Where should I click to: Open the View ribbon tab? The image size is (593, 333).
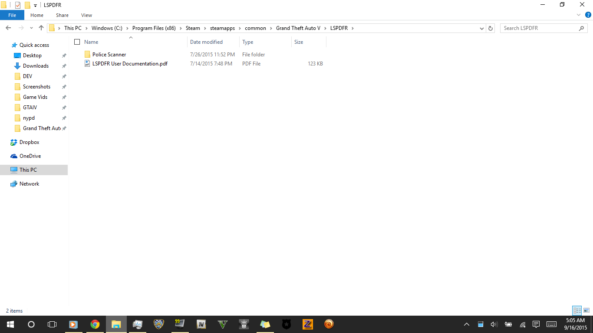(86, 15)
